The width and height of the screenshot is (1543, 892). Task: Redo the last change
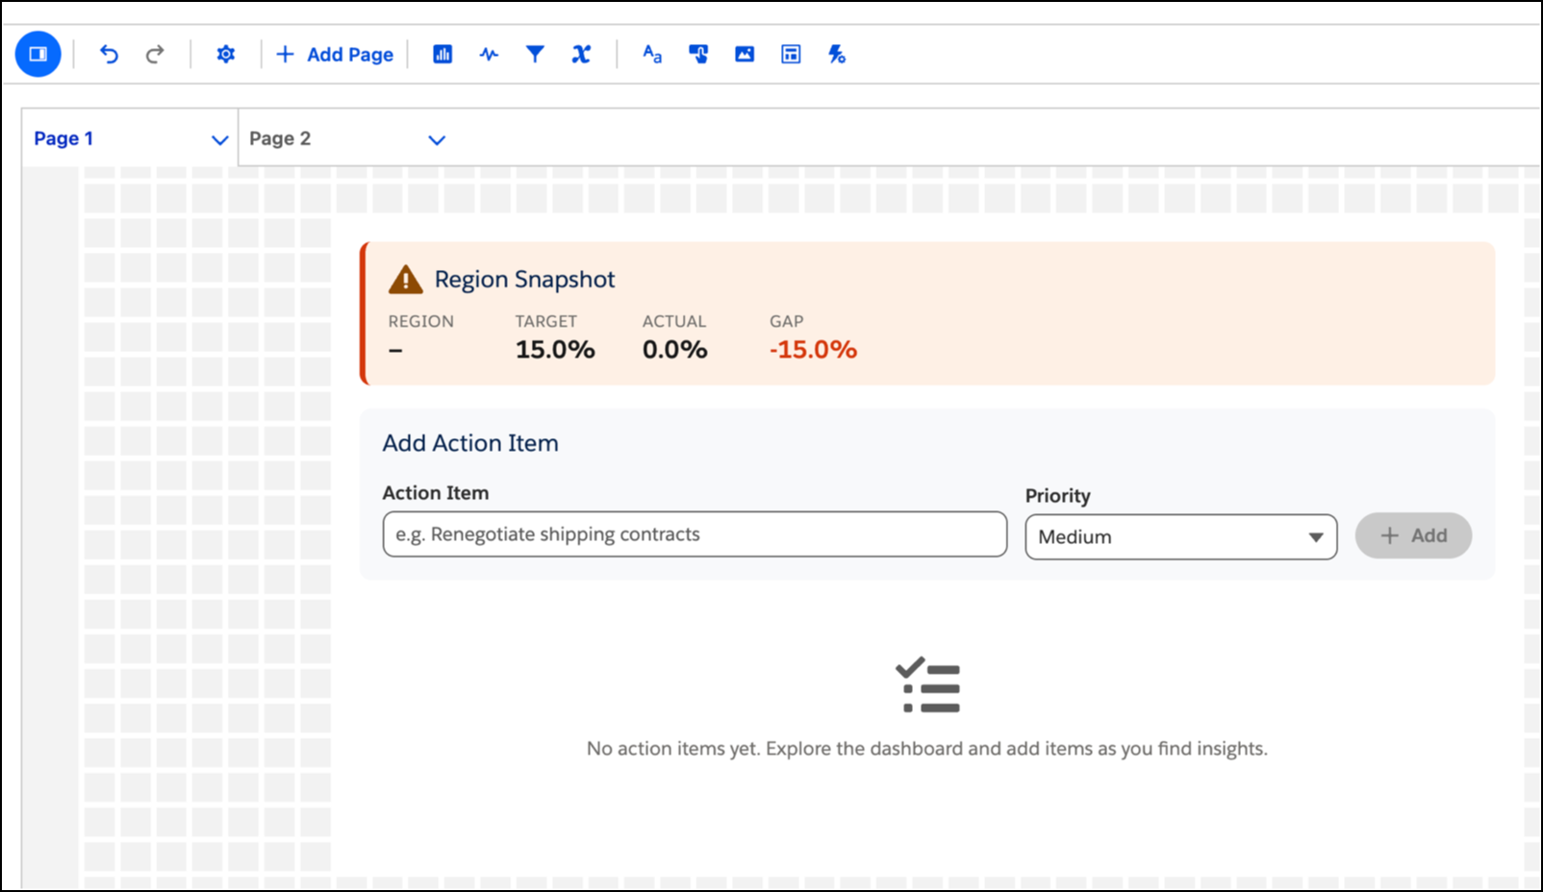pyautogui.click(x=155, y=54)
